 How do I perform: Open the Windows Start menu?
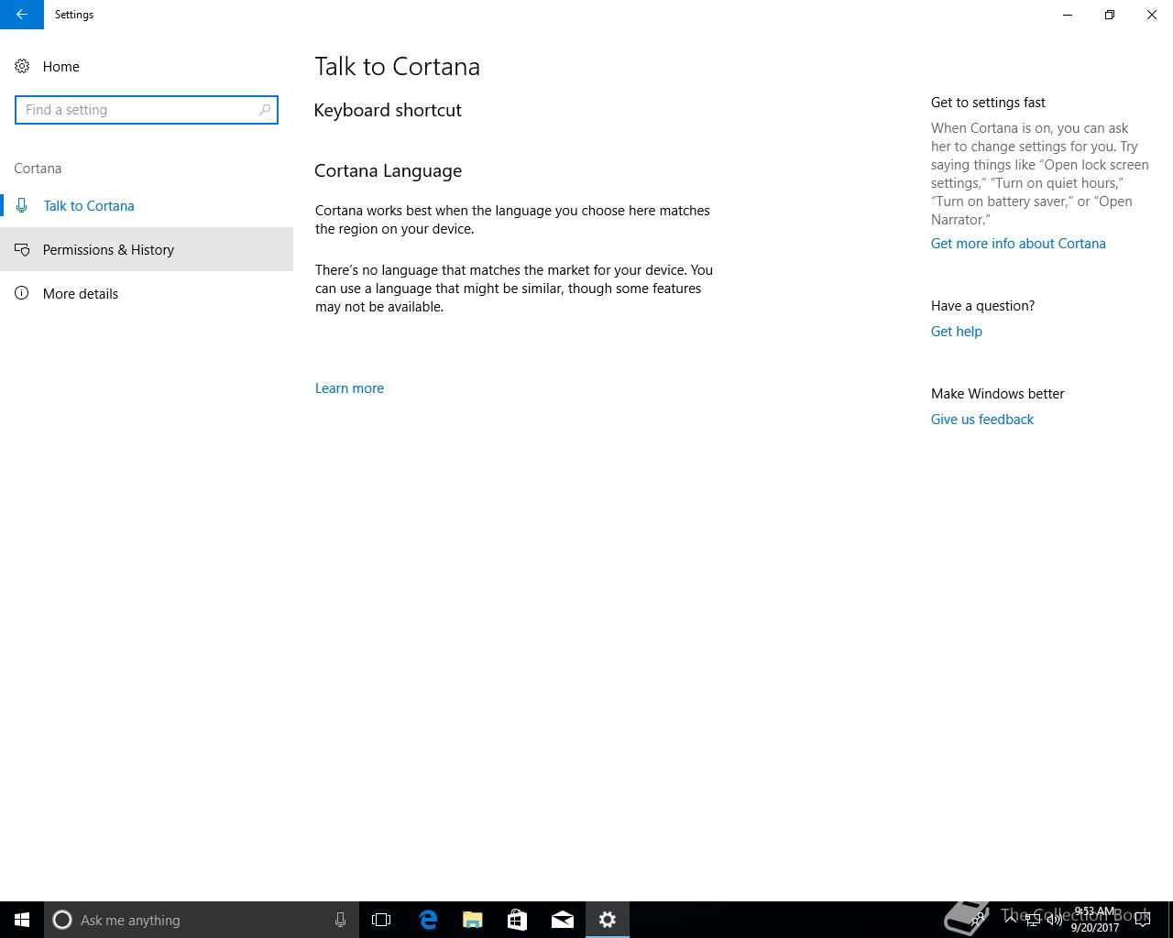coord(22,920)
